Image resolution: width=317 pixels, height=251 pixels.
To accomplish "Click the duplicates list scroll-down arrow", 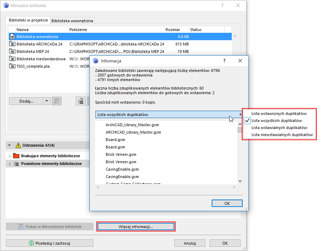I will [240, 181].
